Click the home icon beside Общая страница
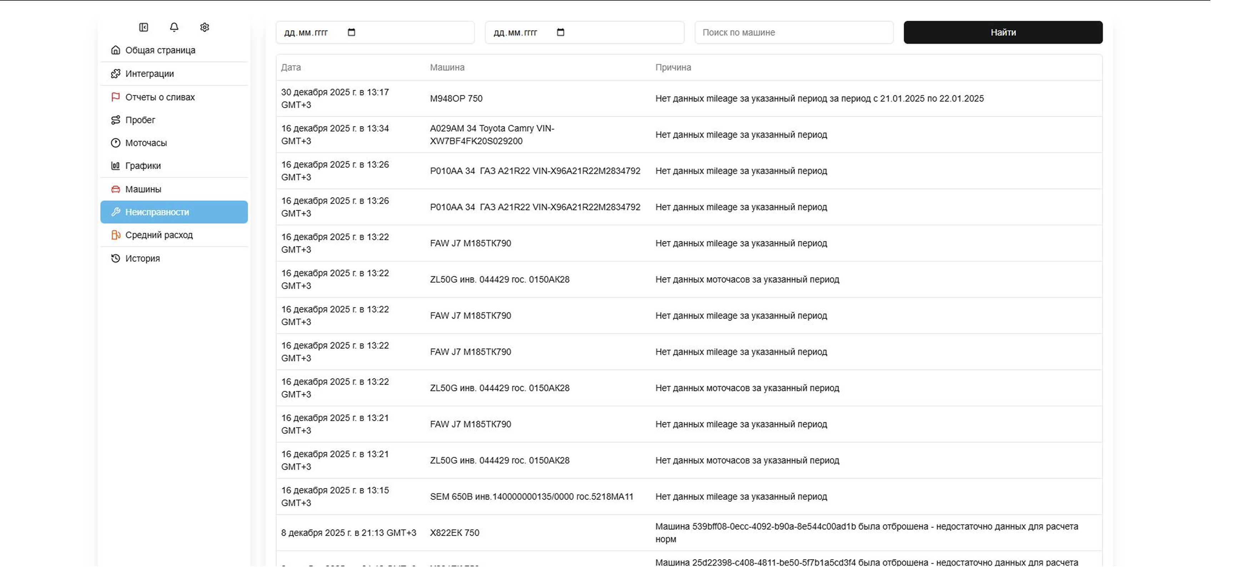Image resolution: width=1246 pixels, height=567 pixels. point(116,50)
